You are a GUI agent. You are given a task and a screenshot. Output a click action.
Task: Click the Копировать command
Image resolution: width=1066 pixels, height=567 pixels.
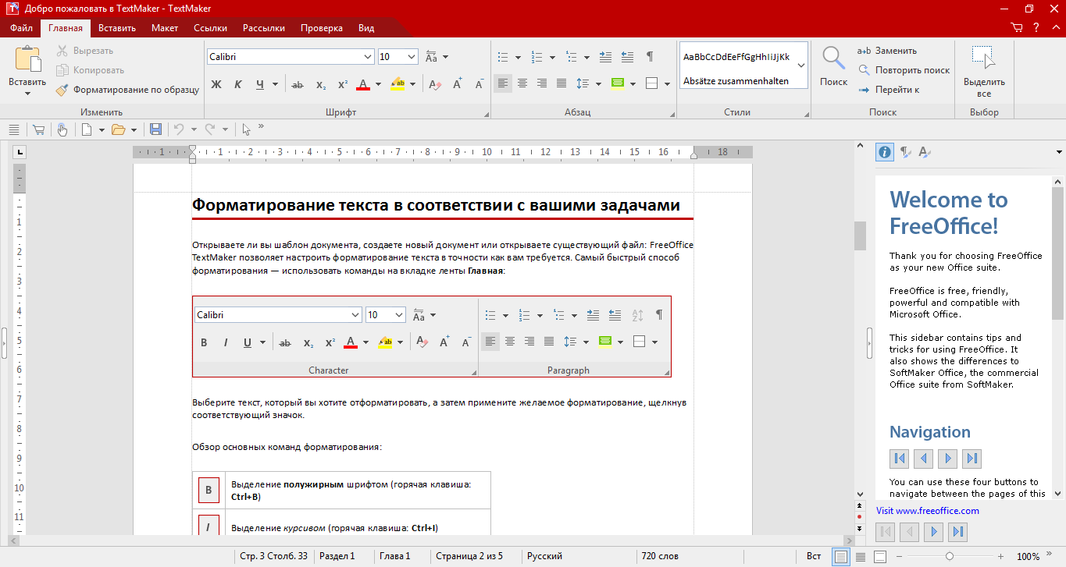(90, 70)
